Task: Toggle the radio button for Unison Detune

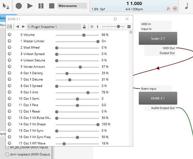Action: click(x=10, y=60)
